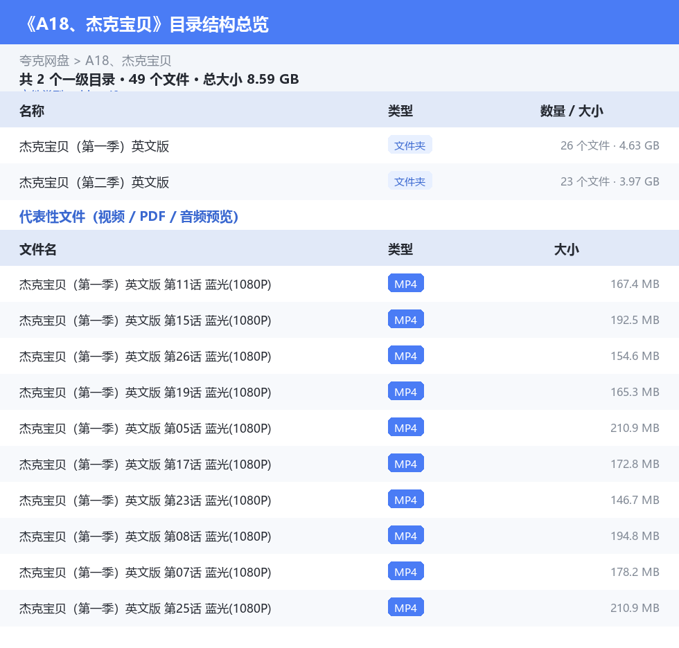Select file 第17话 蓝光(1080P)
This screenshot has height=648, width=679.
145,464
